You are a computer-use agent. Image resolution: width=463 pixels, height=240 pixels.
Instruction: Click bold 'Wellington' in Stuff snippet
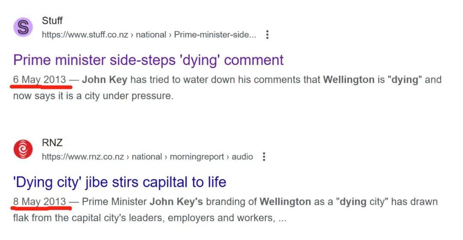tap(349, 80)
